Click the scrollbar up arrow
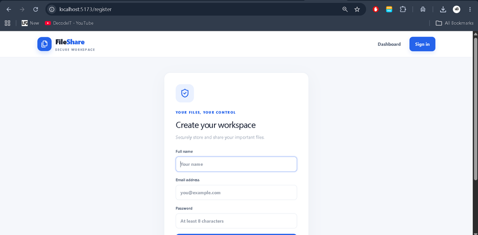Screen dimensions: 478x235 tap(475, 34)
